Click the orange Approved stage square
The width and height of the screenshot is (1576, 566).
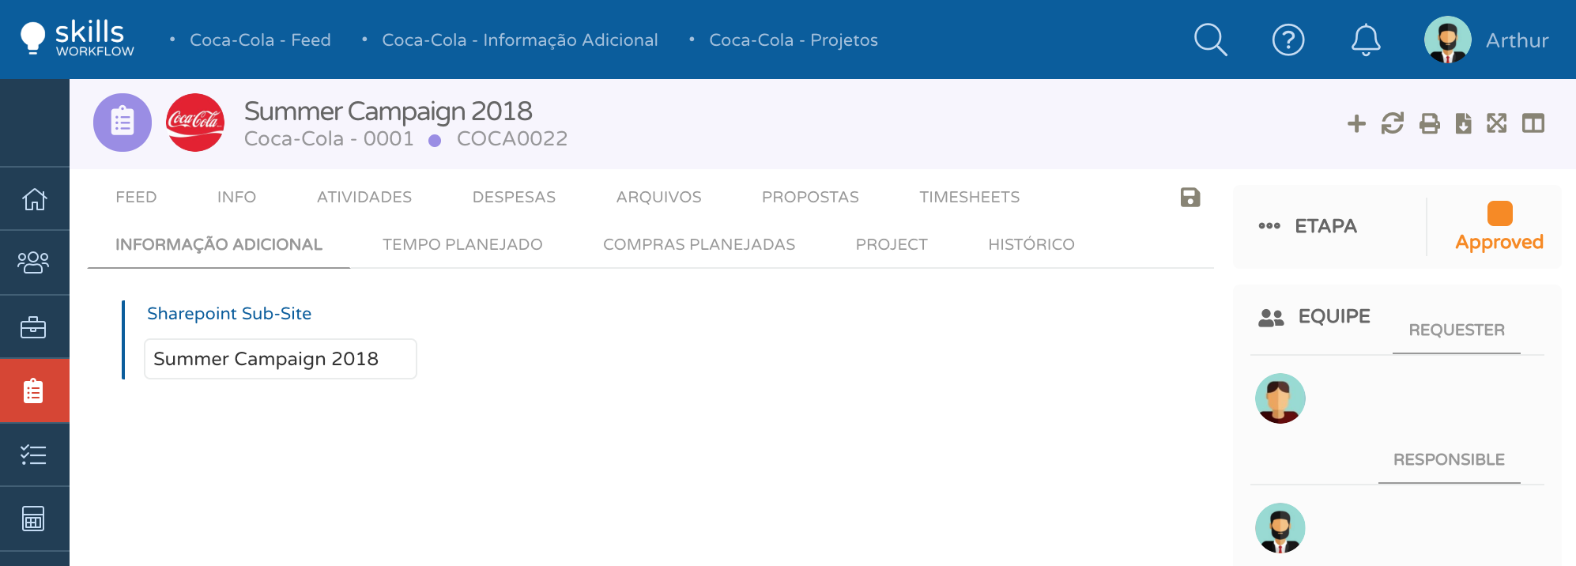click(x=1499, y=213)
